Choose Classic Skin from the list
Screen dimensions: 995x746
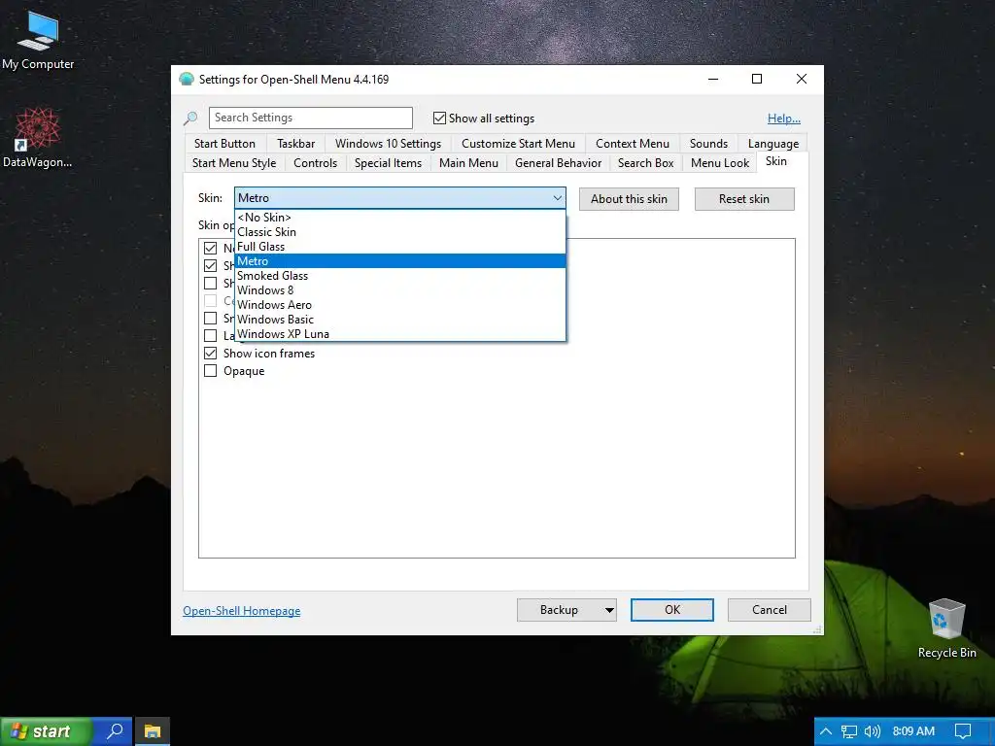click(x=399, y=232)
